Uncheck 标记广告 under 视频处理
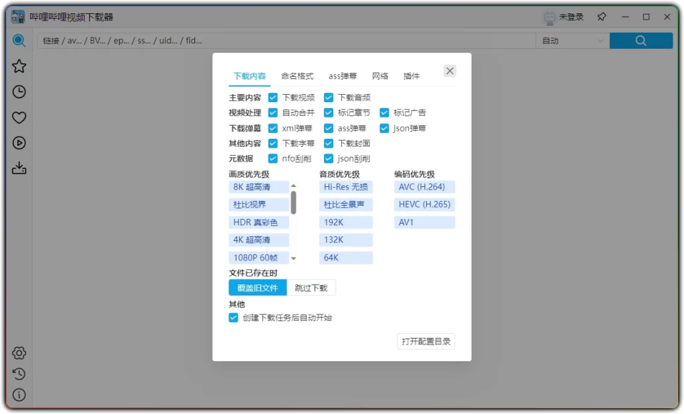The width and height of the screenshot is (684, 414). (384, 112)
